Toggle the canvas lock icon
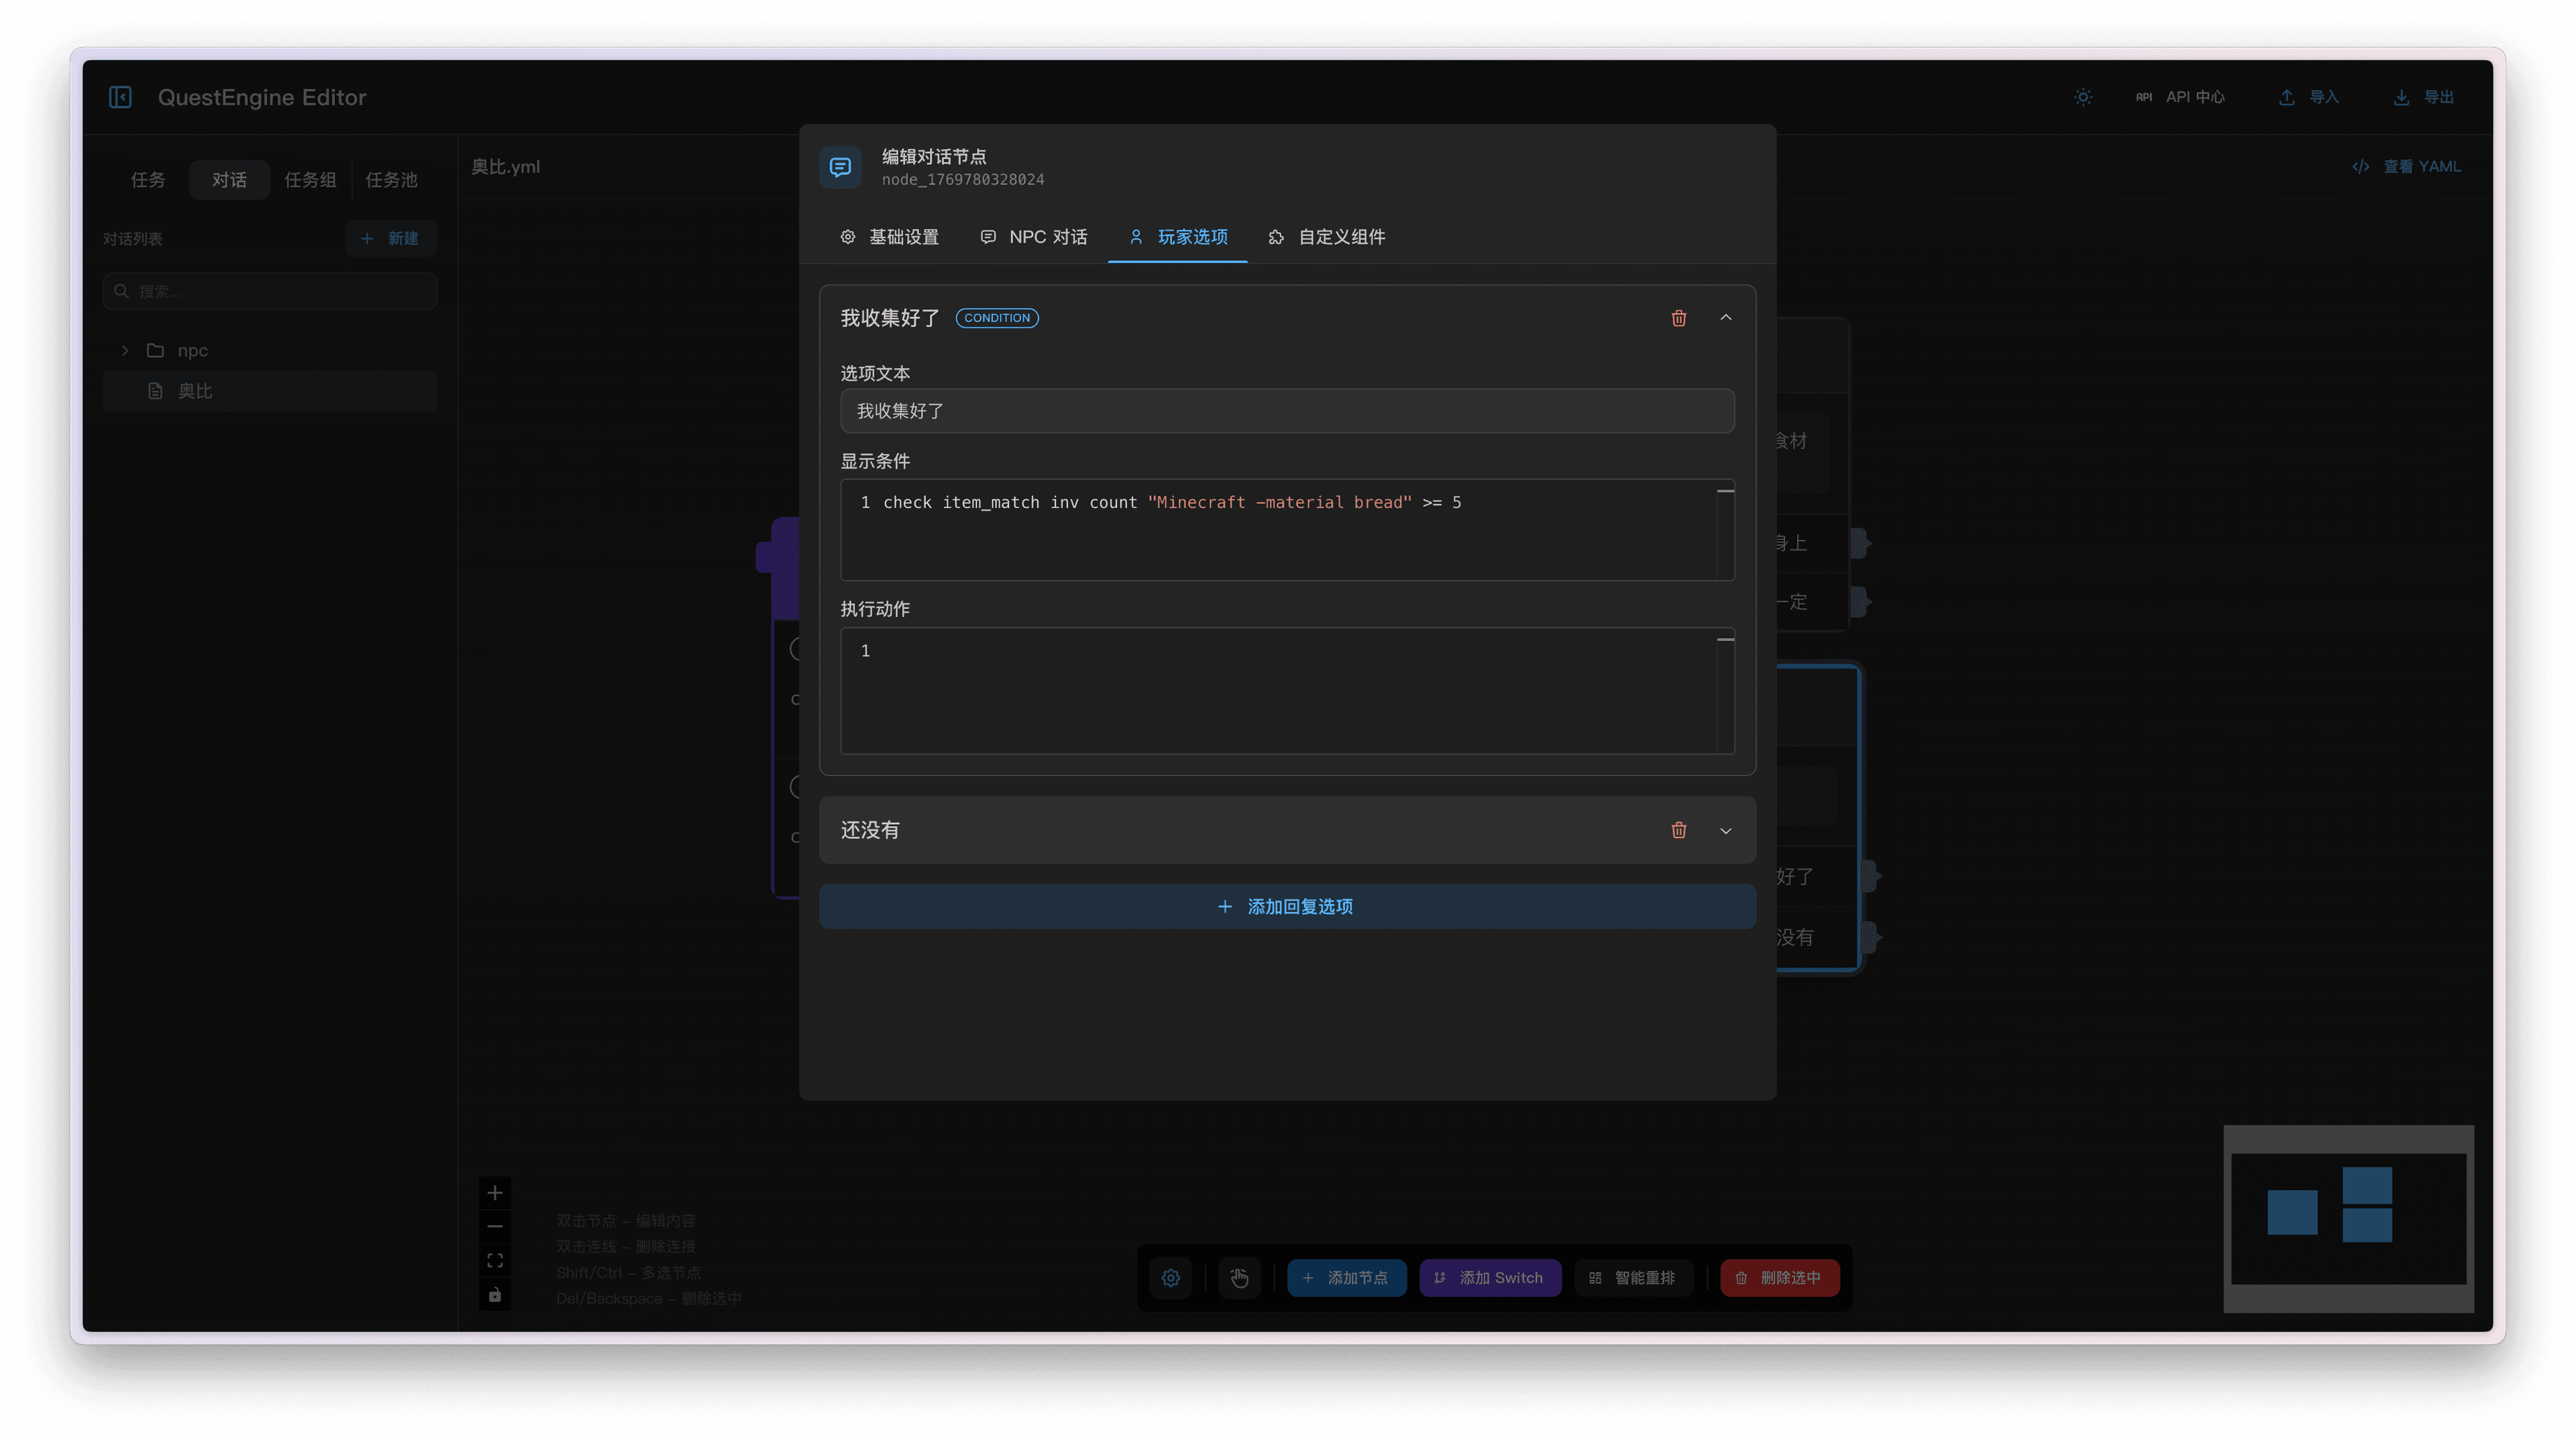2576x1437 pixels. pyautogui.click(x=495, y=1295)
